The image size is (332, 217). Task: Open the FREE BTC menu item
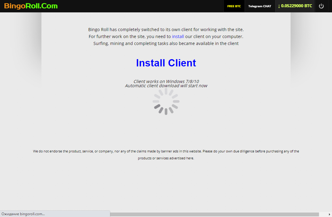point(234,6)
